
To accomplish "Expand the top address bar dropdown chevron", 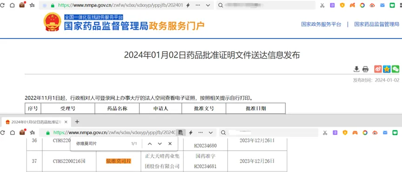I will click(x=208, y=6).
